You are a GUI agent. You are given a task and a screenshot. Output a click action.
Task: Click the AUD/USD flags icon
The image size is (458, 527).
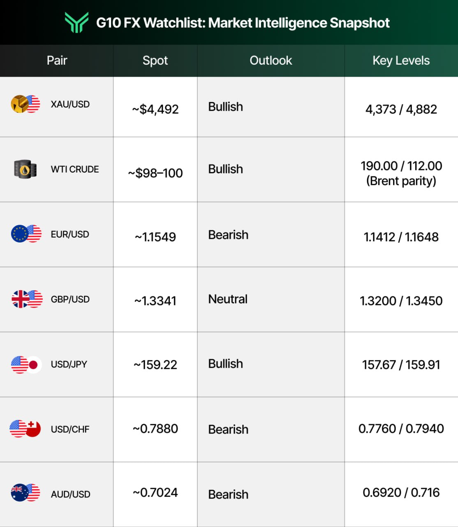(x=25, y=493)
